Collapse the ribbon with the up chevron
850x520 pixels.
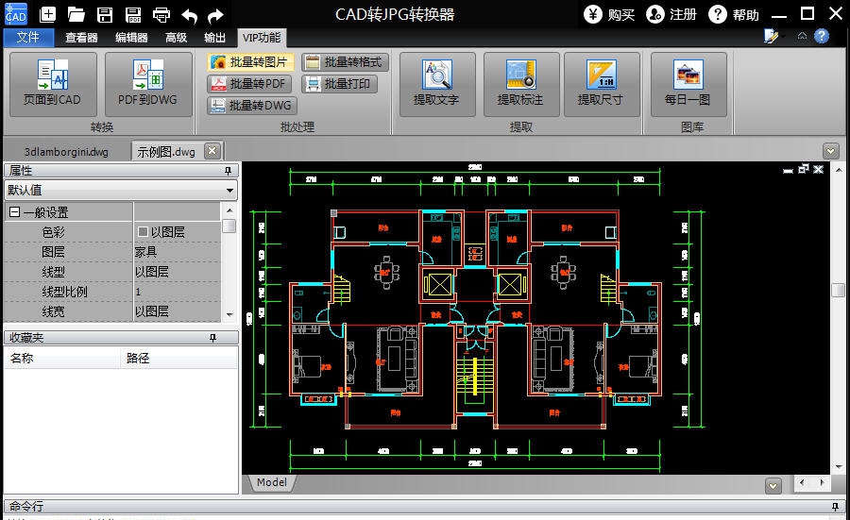click(x=802, y=37)
